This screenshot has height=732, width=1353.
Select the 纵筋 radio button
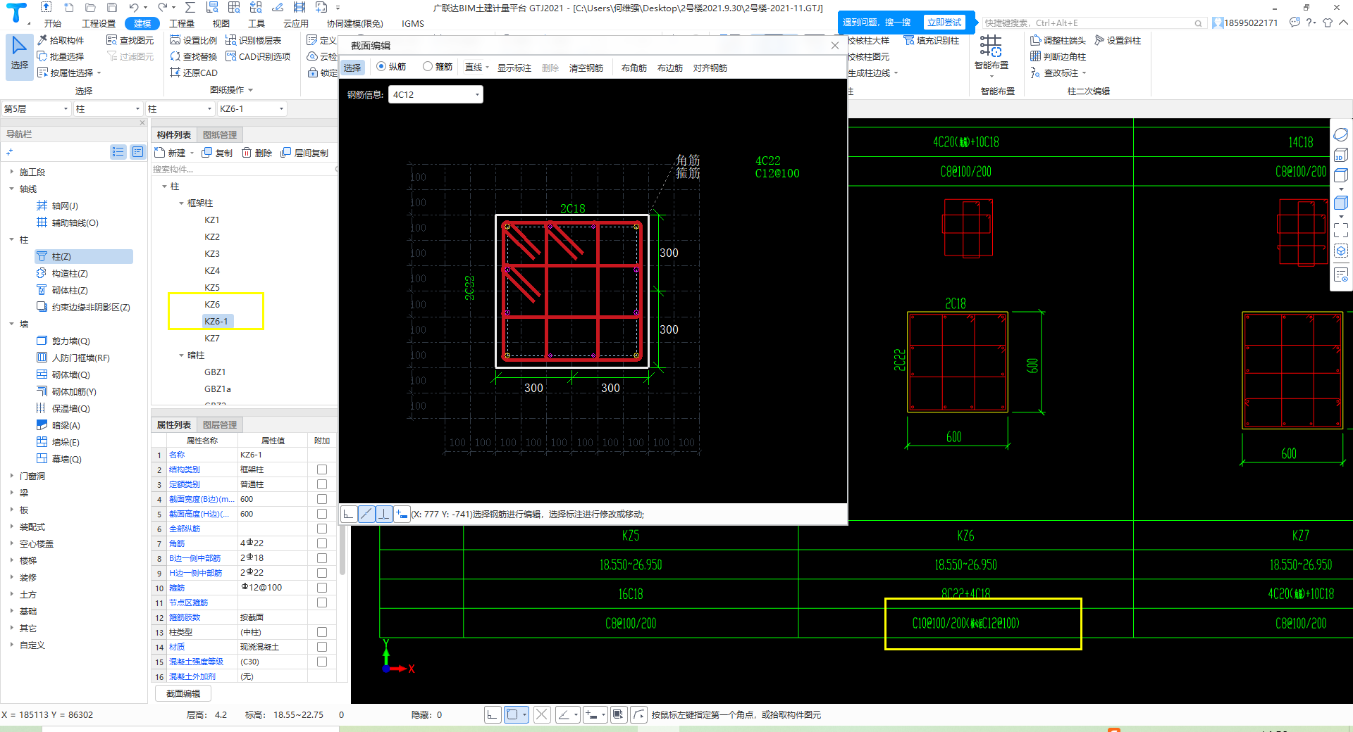pos(381,66)
